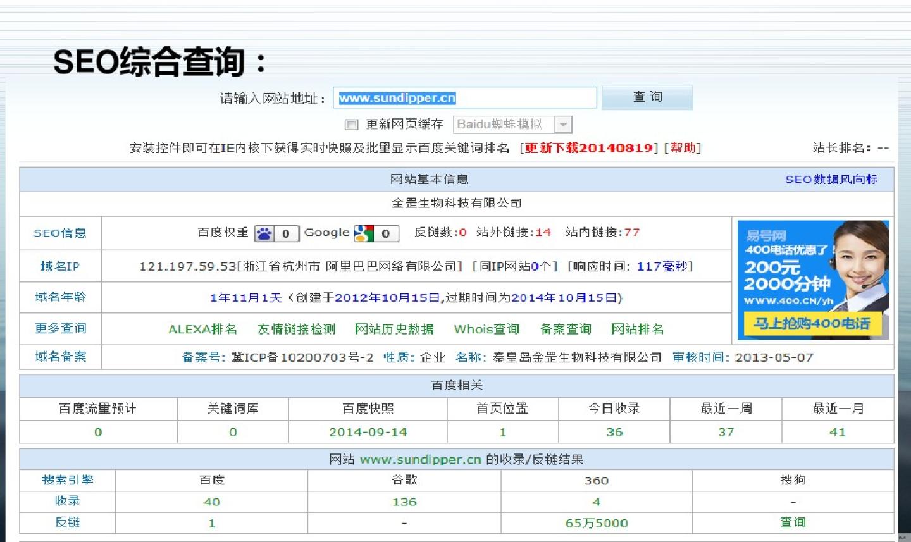Click the Google PageRank icon
Screen dimensions: 911x542
(x=363, y=233)
